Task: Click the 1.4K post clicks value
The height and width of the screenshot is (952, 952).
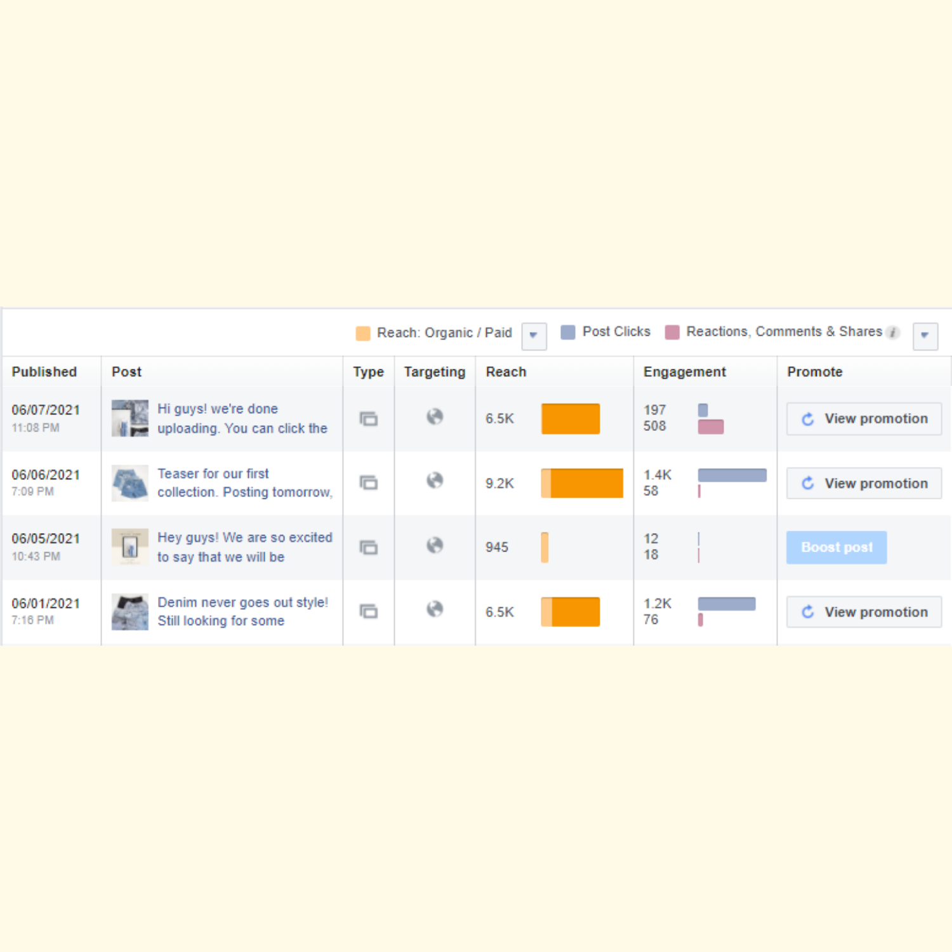Action: pyautogui.click(x=658, y=475)
